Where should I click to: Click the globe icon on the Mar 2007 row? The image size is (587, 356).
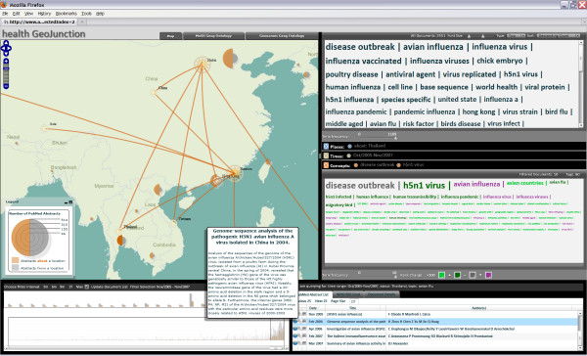coord(295,343)
